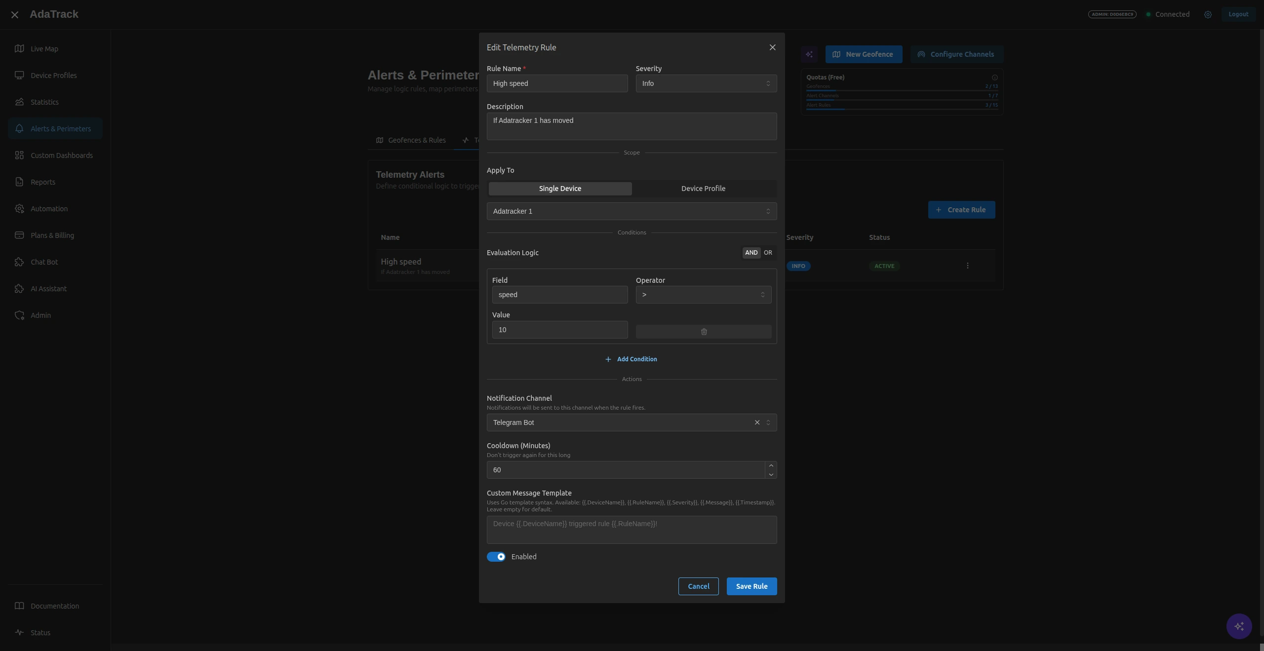
Task: Open the Chat Bot page
Action: click(55, 262)
